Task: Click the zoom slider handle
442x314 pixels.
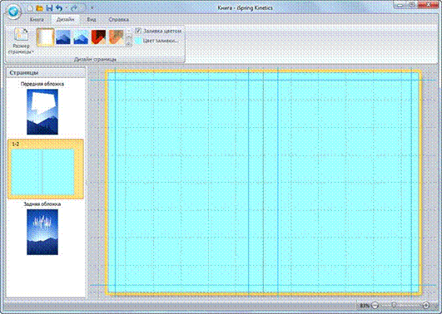Action: (x=394, y=305)
